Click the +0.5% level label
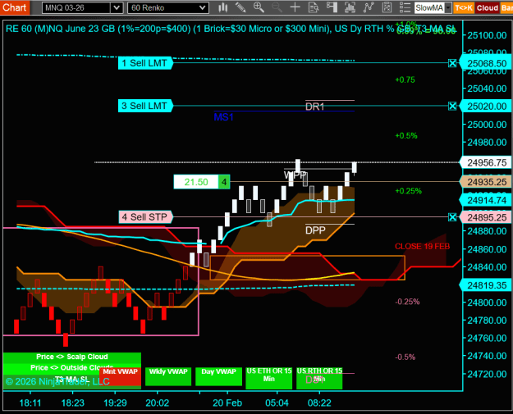 coord(406,135)
